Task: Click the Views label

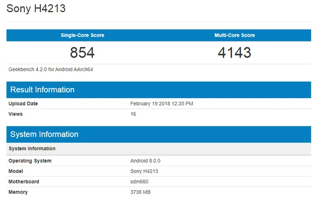Action: (x=15, y=114)
